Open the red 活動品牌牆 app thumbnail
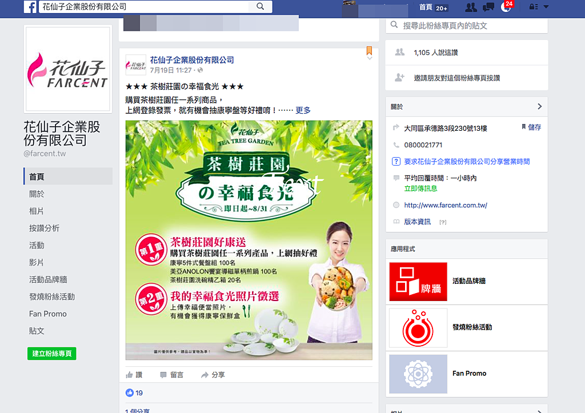 tap(418, 281)
